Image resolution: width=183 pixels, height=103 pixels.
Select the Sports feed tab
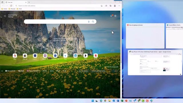[52, 71]
